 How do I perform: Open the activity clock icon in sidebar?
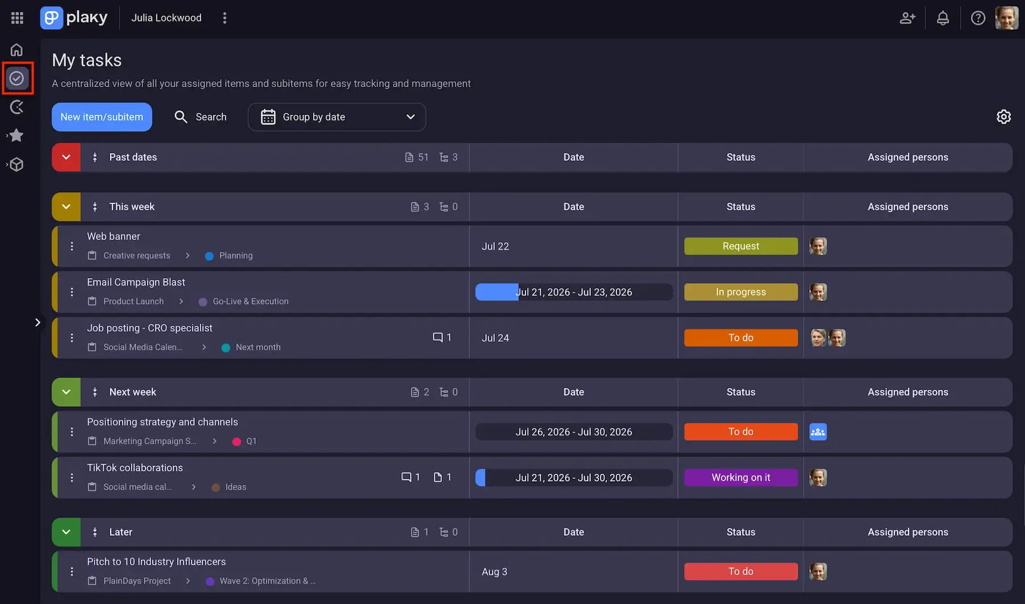point(17,107)
